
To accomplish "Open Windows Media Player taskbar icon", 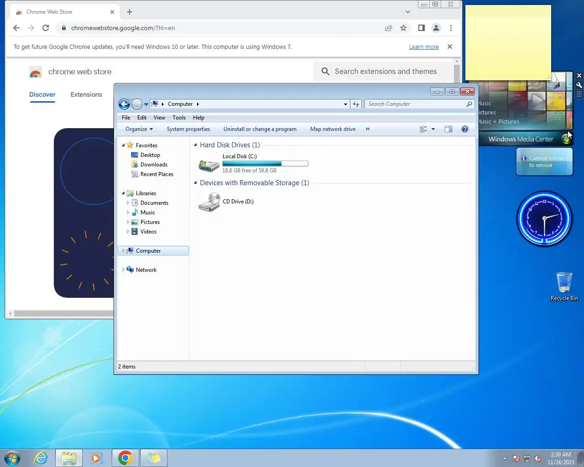I will (97, 458).
